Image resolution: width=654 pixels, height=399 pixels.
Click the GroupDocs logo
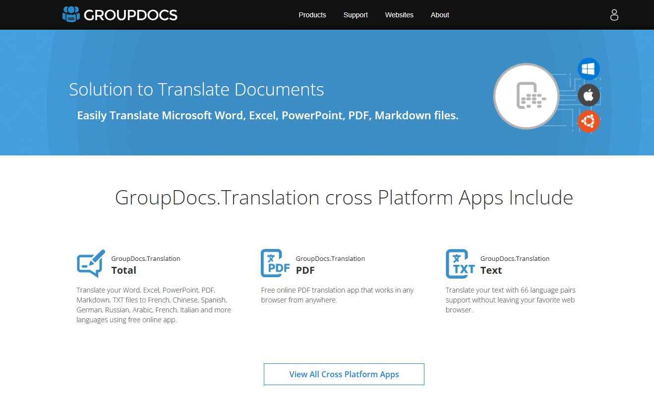[119, 15]
